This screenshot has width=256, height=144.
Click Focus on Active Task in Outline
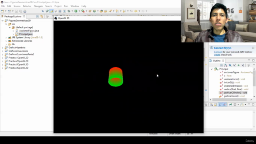point(249,65)
